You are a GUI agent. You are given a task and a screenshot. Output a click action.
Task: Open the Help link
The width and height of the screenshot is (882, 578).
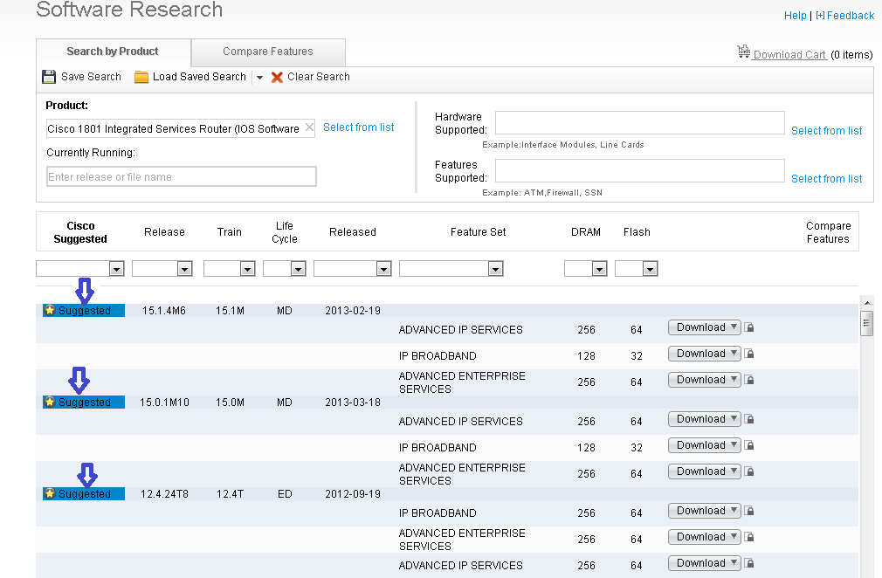pyautogui.click(x=795, y=16)
